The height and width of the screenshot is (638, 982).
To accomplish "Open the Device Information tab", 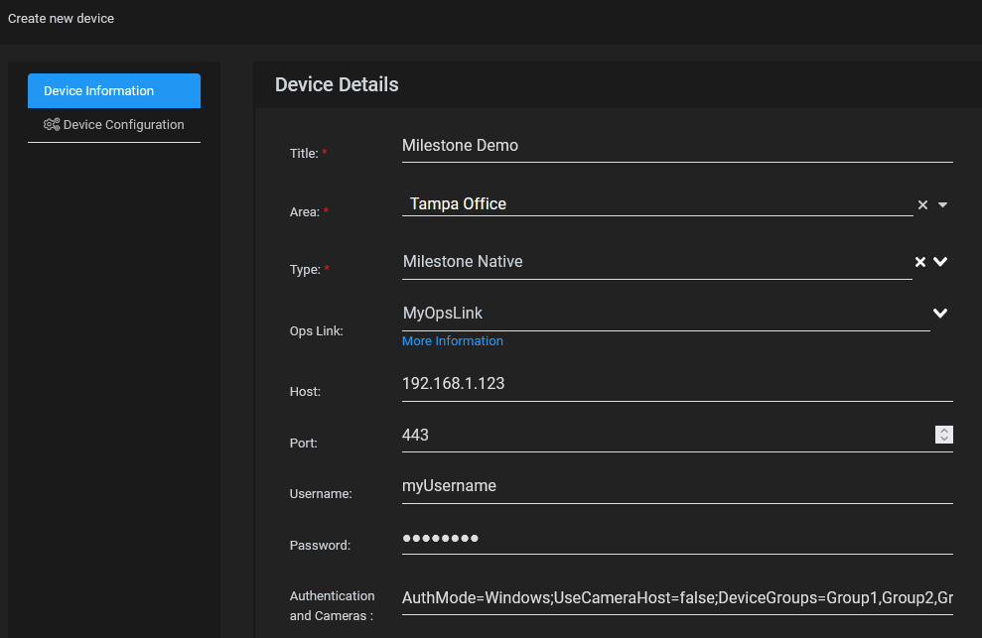I will click(x=114, y=90).
